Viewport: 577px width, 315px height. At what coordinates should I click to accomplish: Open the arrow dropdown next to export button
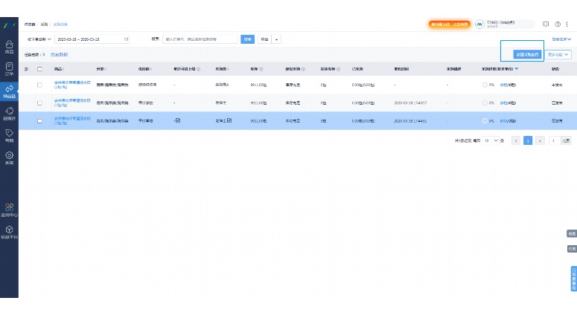tap(276, 39)
